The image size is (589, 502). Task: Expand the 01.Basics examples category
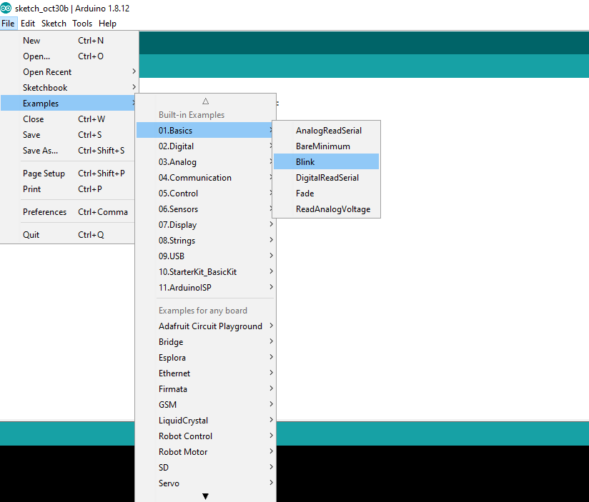point(205,130)
